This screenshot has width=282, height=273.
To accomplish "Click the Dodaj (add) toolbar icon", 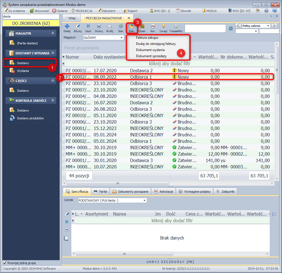I will coord(67,27).
